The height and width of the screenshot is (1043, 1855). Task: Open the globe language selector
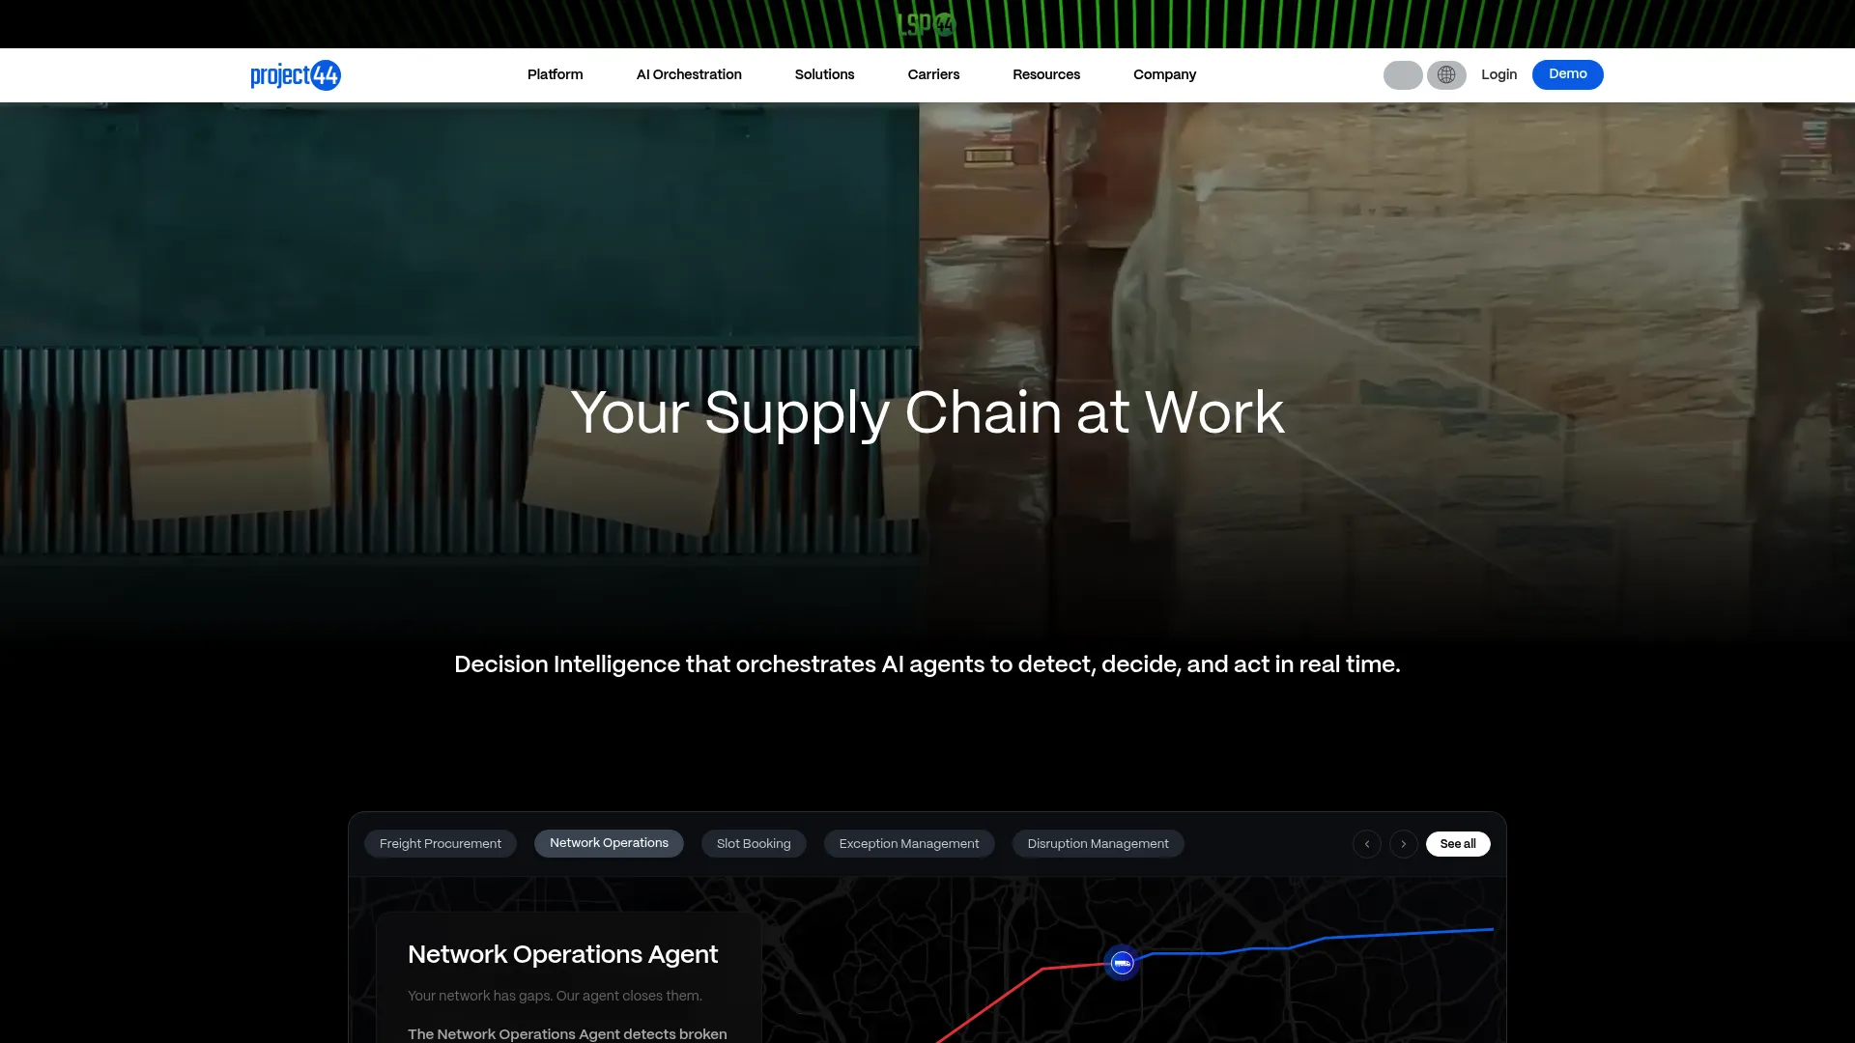click(1446, 74)
